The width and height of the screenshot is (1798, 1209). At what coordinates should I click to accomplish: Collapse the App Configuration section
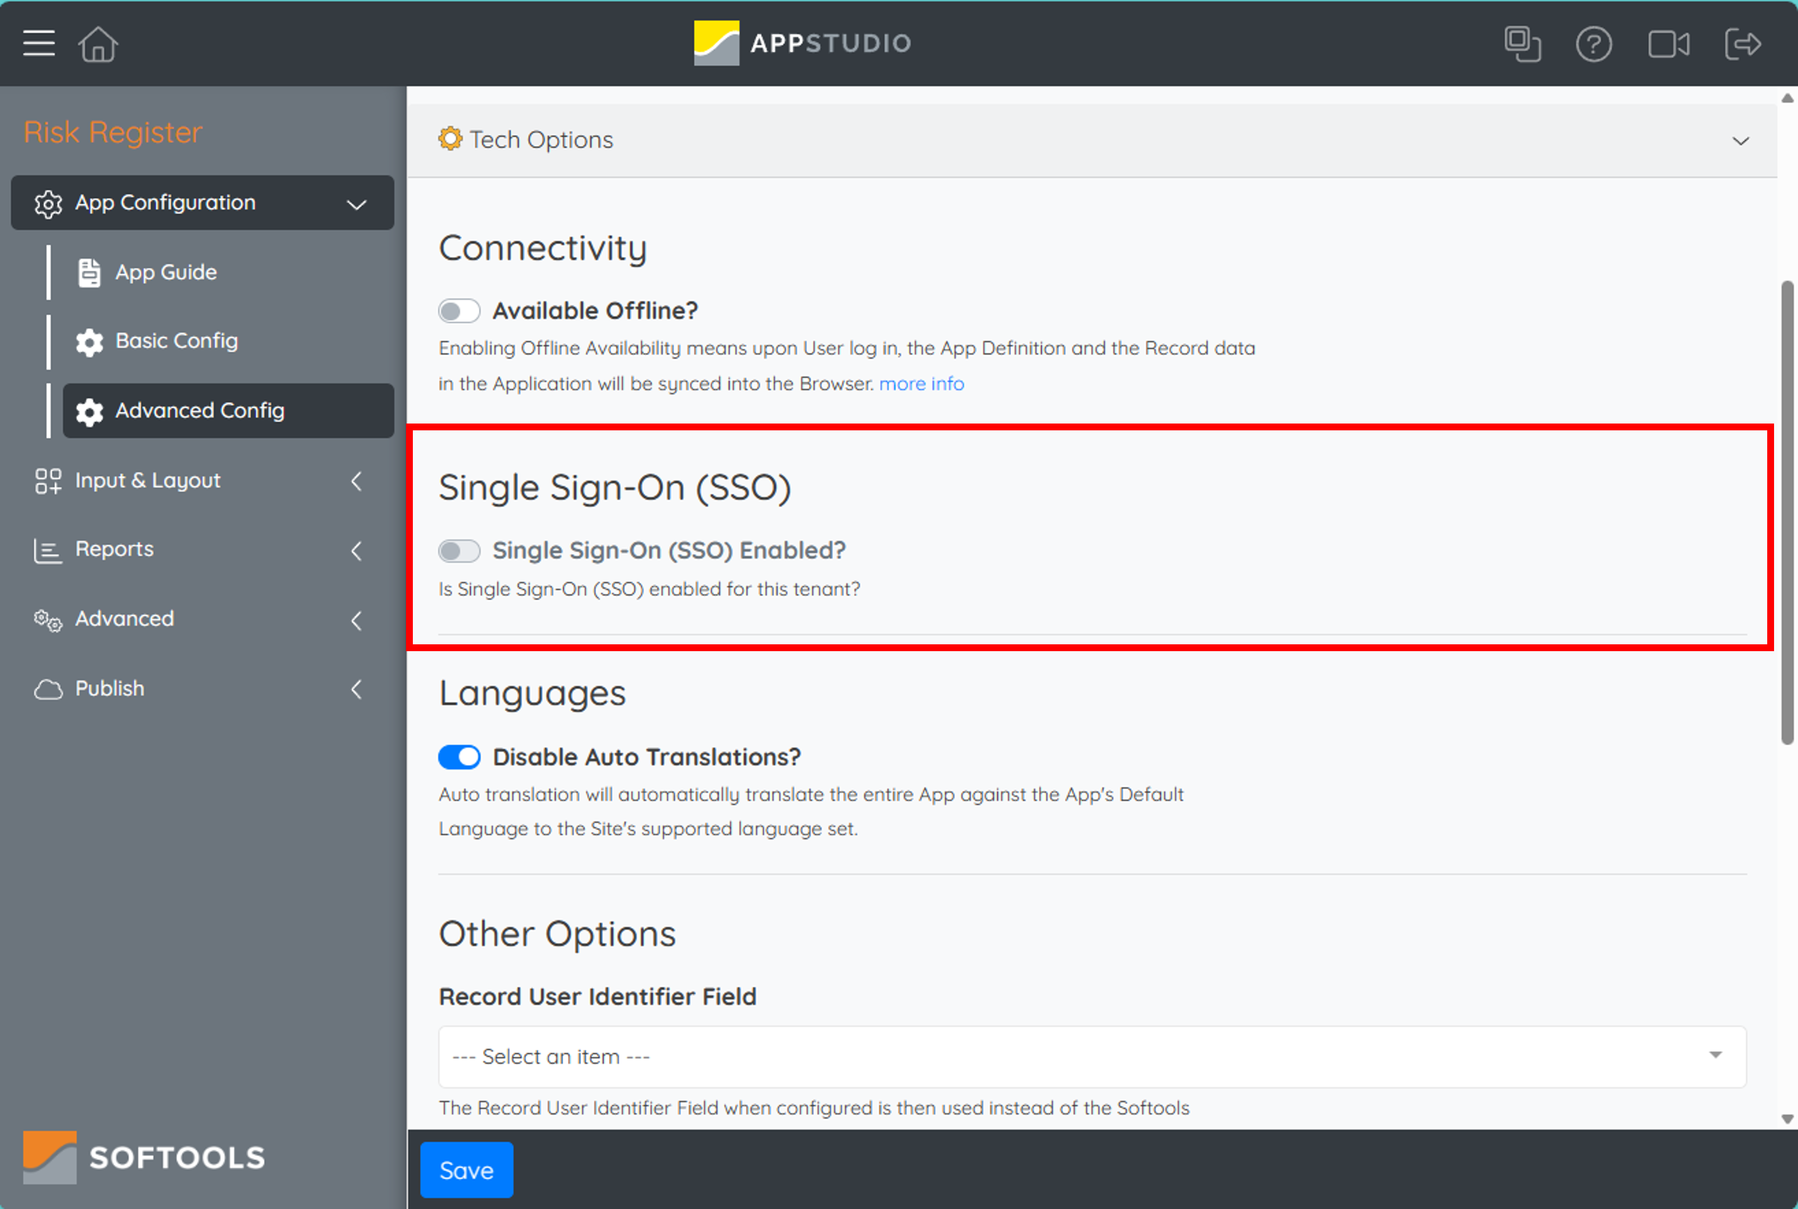(x=355, y=203)
